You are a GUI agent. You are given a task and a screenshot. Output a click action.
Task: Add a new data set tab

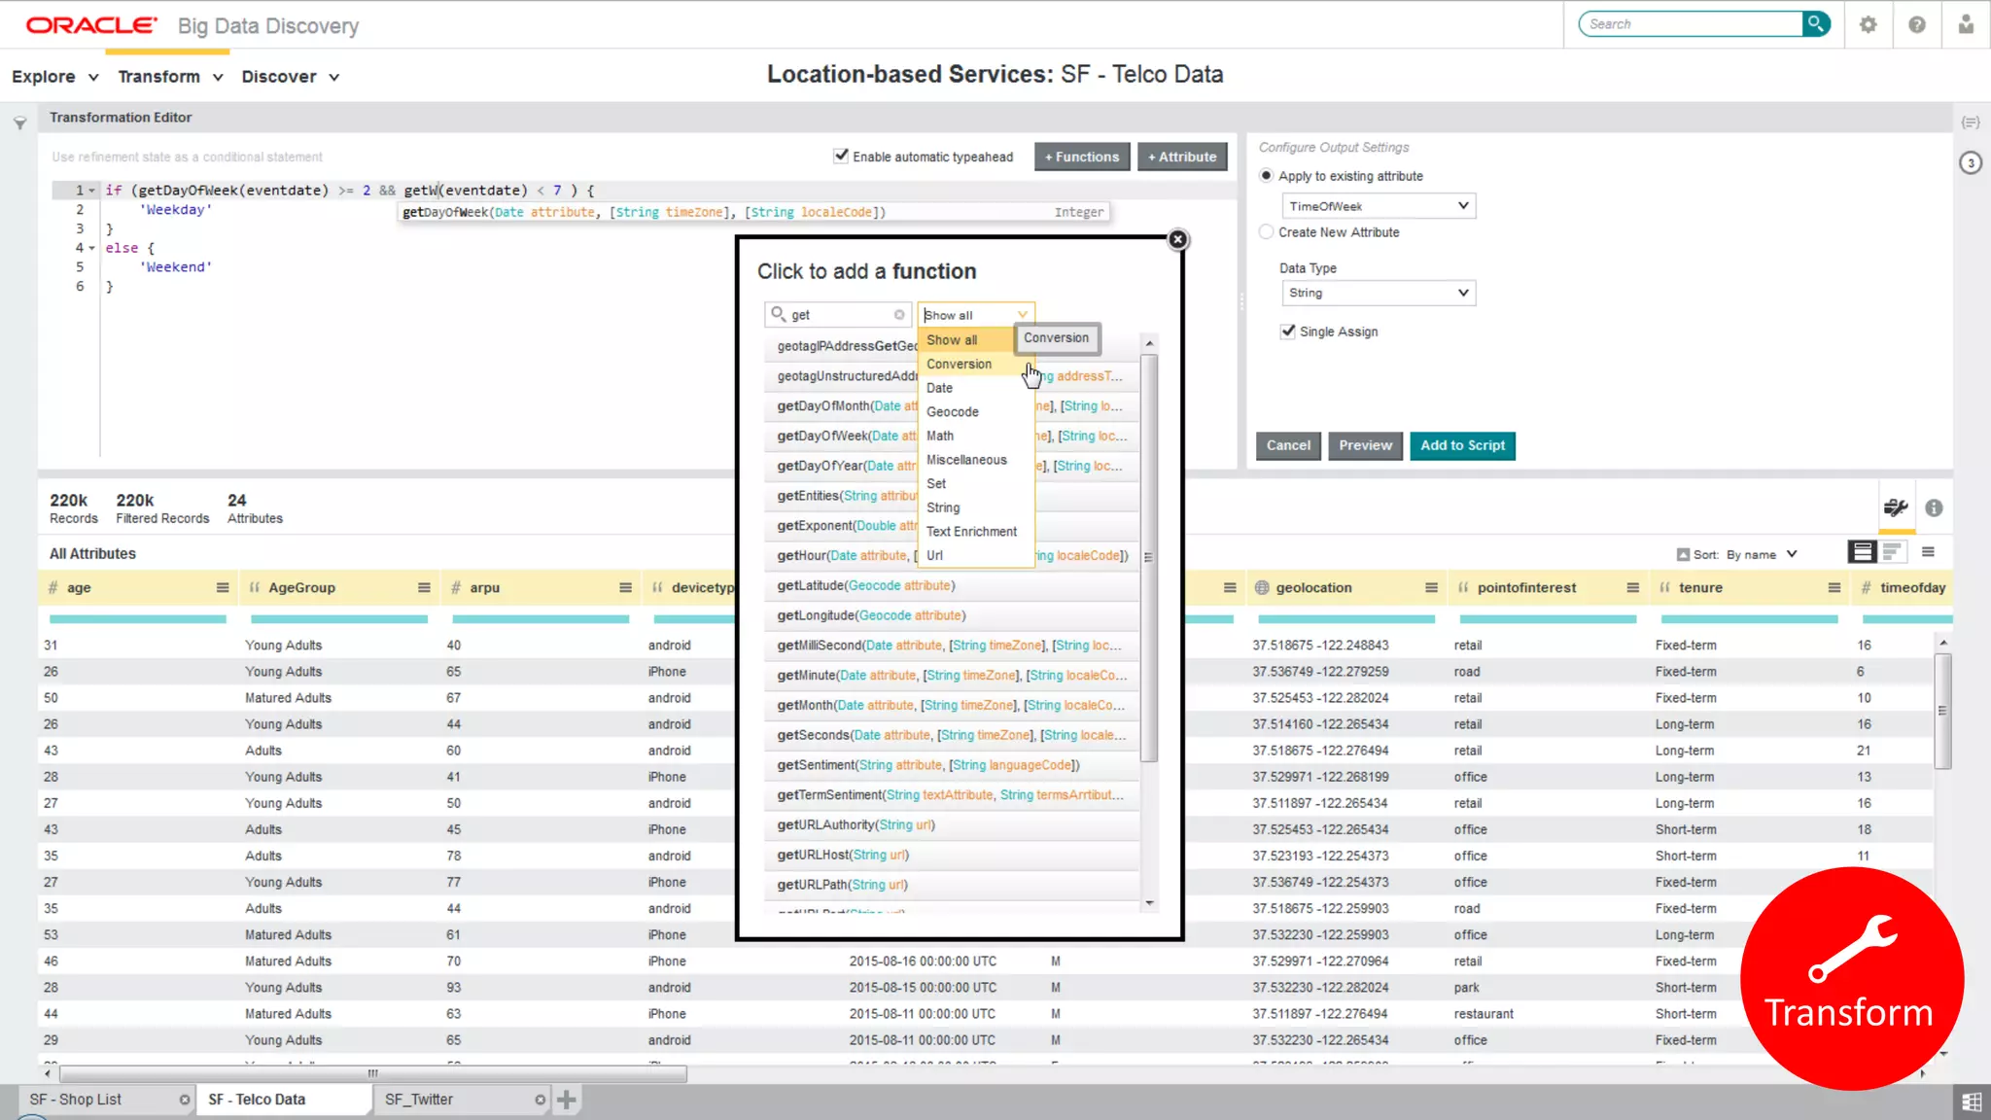567,1100
